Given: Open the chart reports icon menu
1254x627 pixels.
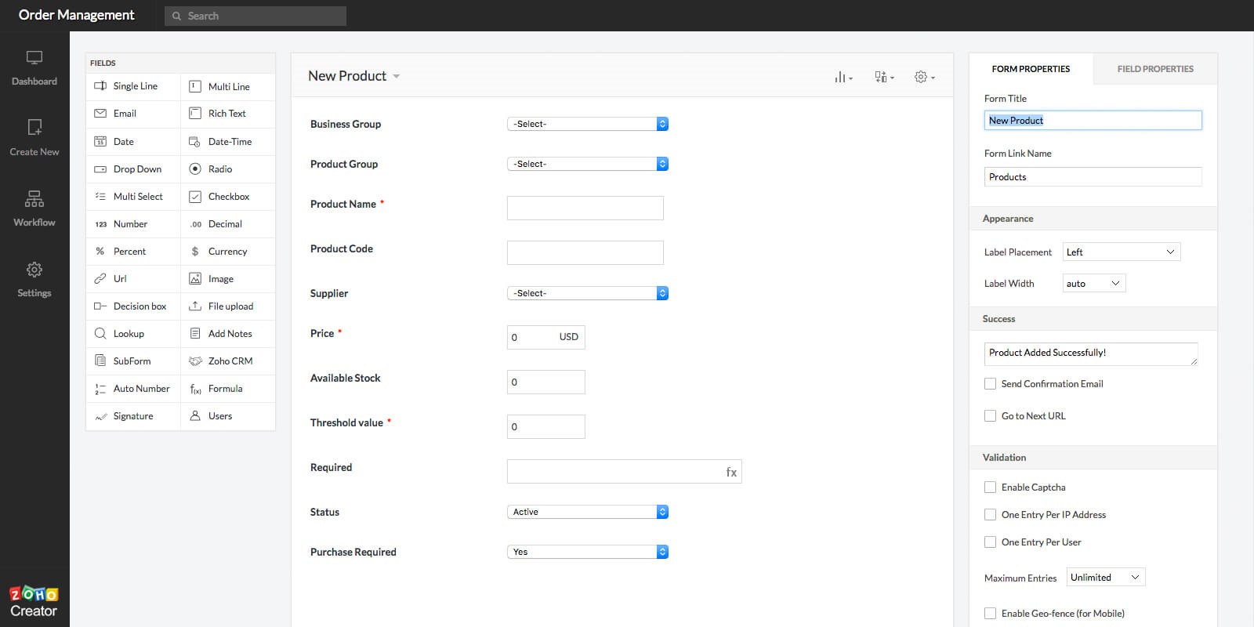Looking at the screenshot, I should [x=843, y=77].
